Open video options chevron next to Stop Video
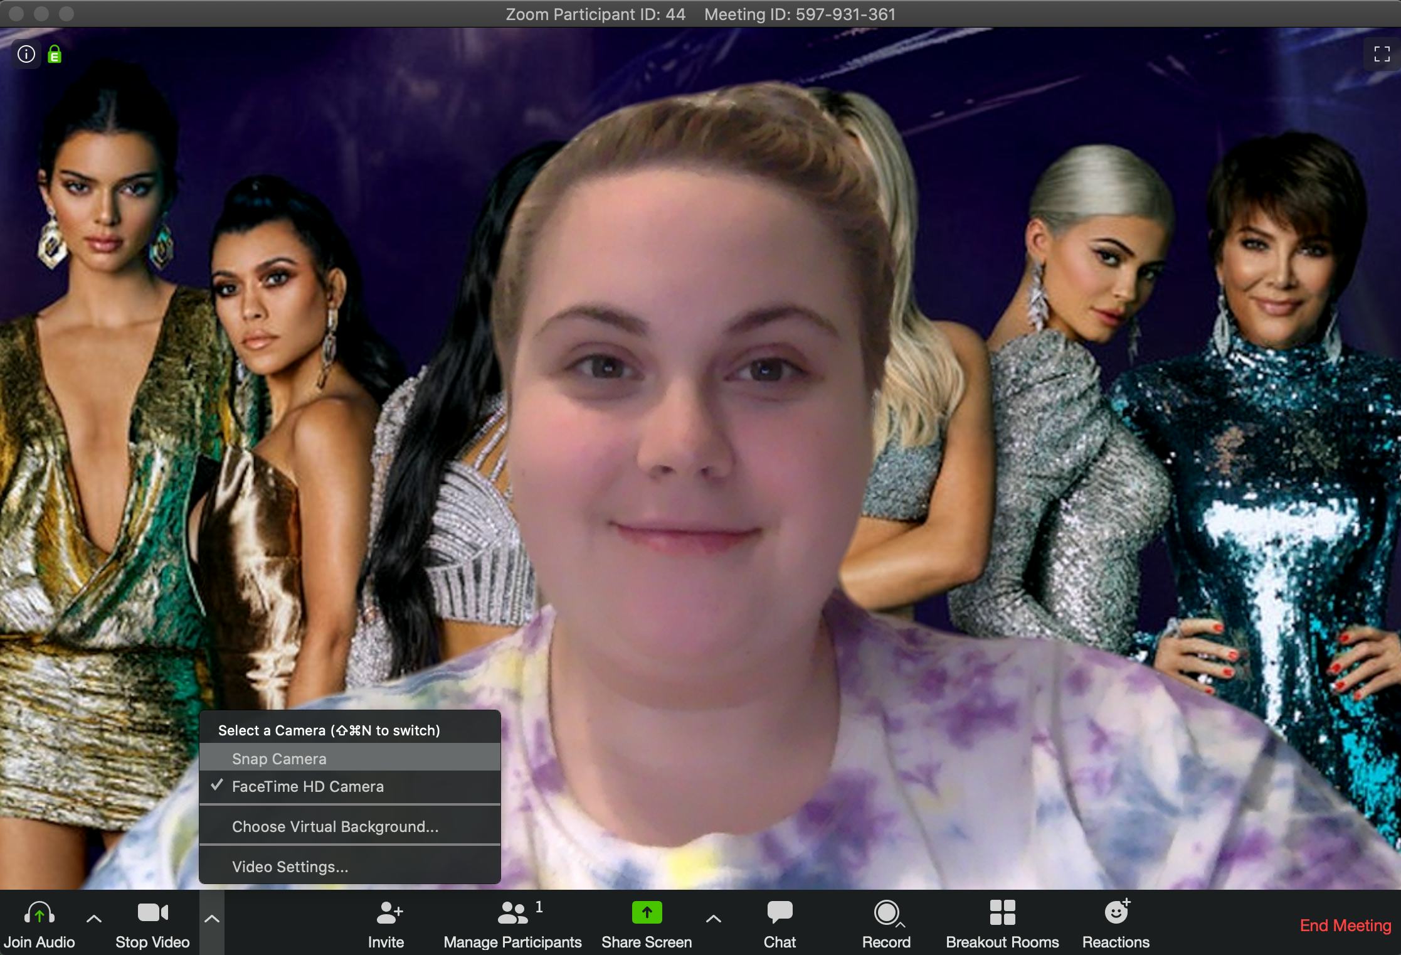Screen dimensions: 1401x955 (x=212, y=919)
